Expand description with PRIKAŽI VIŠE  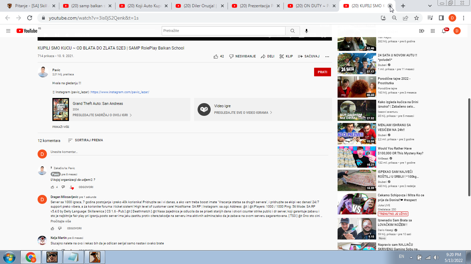[61, 127]
